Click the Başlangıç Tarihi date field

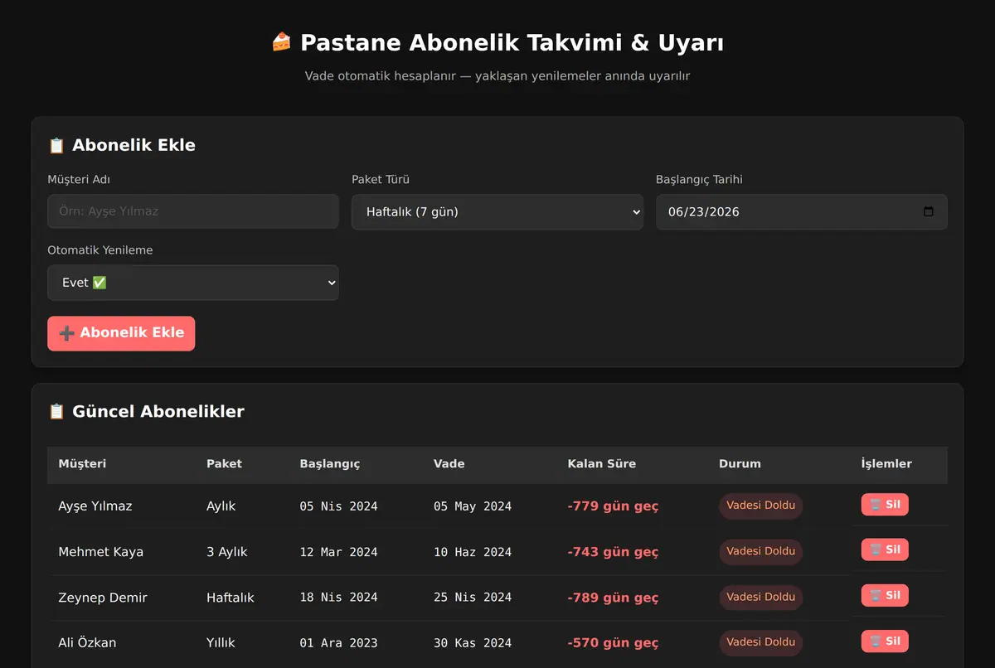tap(802, 211)
